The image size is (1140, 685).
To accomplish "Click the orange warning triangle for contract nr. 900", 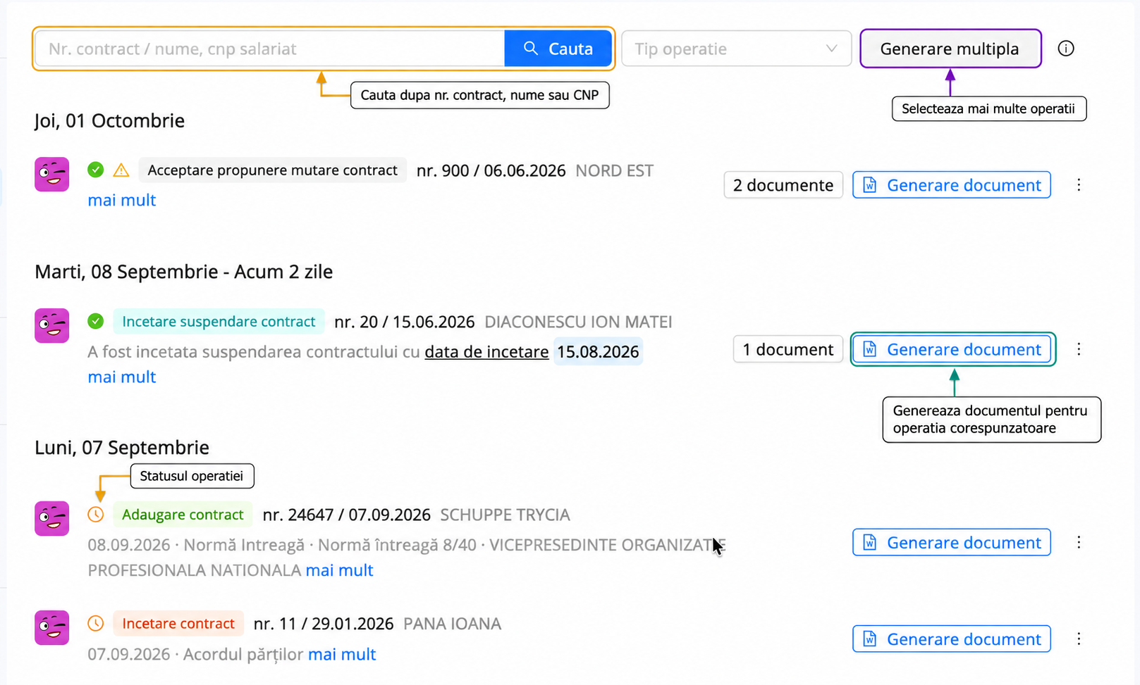I will 121,170.
